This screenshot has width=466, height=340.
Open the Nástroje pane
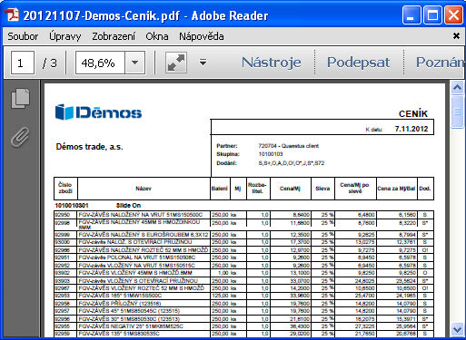coord(272,63)
